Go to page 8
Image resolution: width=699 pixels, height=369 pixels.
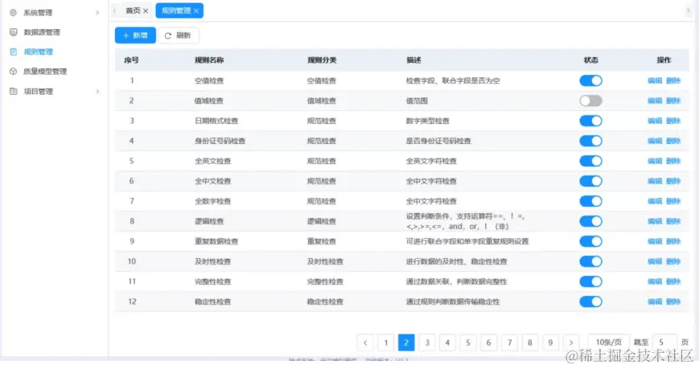pyautogui.click(x=530, y=342)
